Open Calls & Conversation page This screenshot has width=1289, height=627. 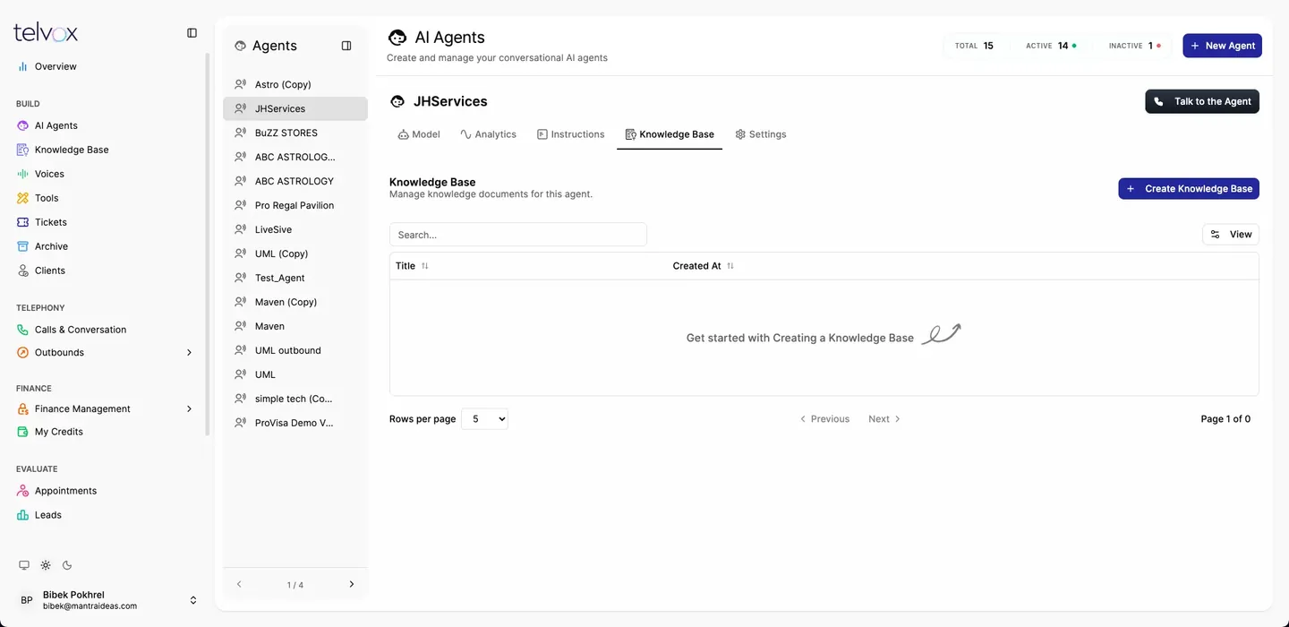[x=81, y=330]
